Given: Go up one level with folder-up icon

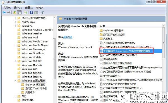Looking at the screenshot, I should [x=15, y=12].
